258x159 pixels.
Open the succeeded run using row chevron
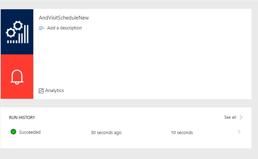coord(239,132)
